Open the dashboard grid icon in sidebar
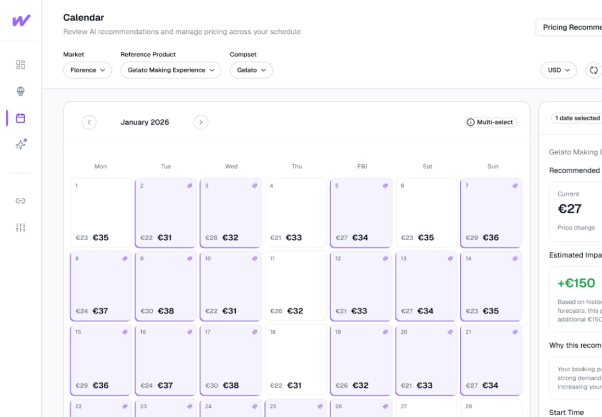The width and height of the screenshot is (602, 417). (x=20, y=65)
